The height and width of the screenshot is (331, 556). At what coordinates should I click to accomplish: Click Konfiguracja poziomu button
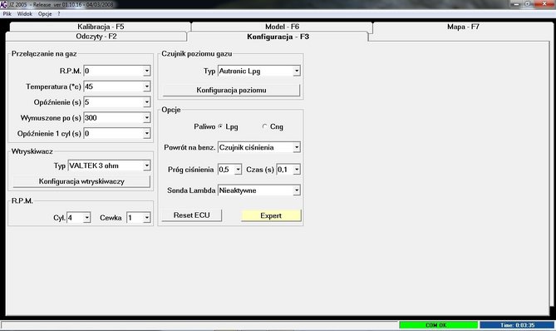point(231,90)
